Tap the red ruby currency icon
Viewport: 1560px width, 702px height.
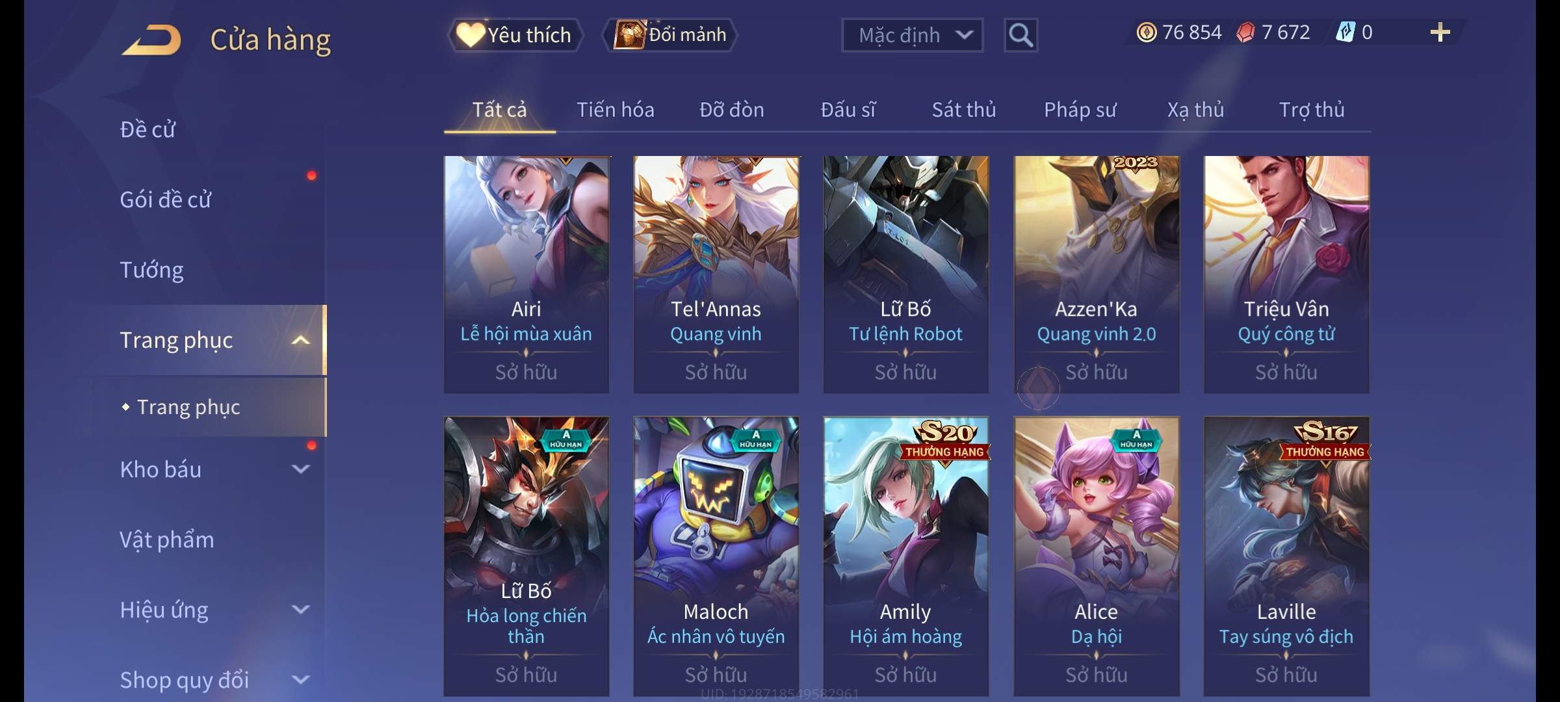click(1245, 32)
